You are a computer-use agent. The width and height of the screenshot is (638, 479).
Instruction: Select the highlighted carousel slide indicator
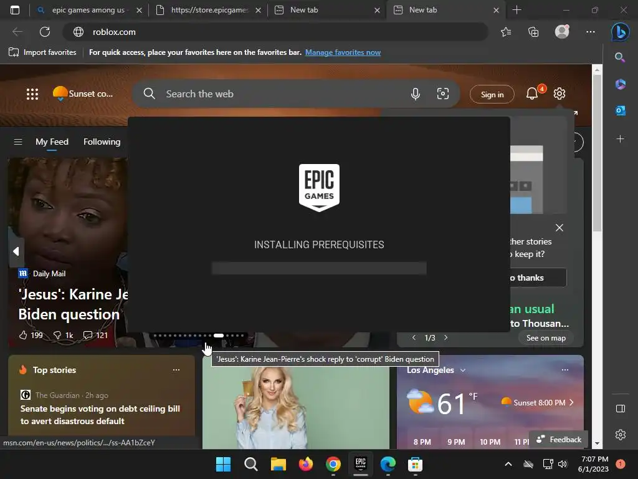pyautogui.click(x=219, y=336)
